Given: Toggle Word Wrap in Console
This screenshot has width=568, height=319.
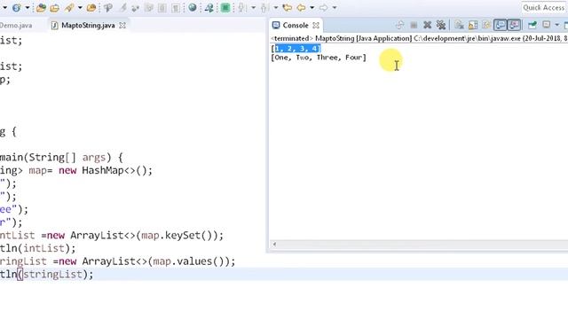Looking at the screenshot, I should click(486, 25).
